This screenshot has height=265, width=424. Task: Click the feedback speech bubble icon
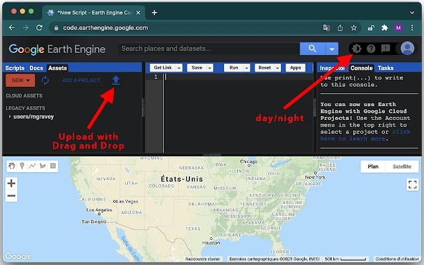[386, 48]
